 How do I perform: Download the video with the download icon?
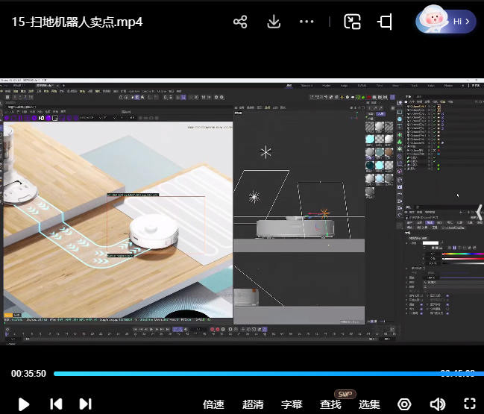pos(274,22)
